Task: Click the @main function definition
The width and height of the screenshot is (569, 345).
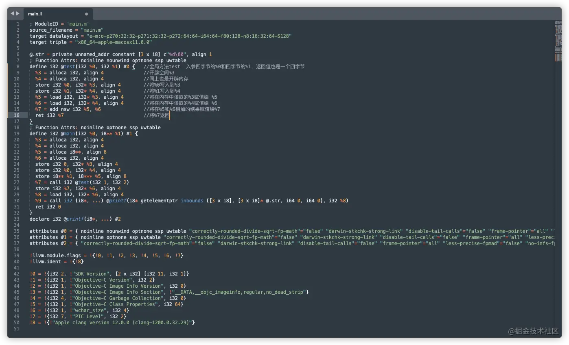Action: (x=69, y=133)
